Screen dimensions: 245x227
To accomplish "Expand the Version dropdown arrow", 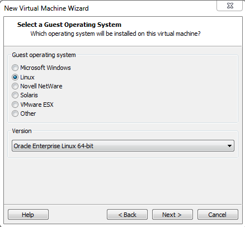I will point(229,146).
